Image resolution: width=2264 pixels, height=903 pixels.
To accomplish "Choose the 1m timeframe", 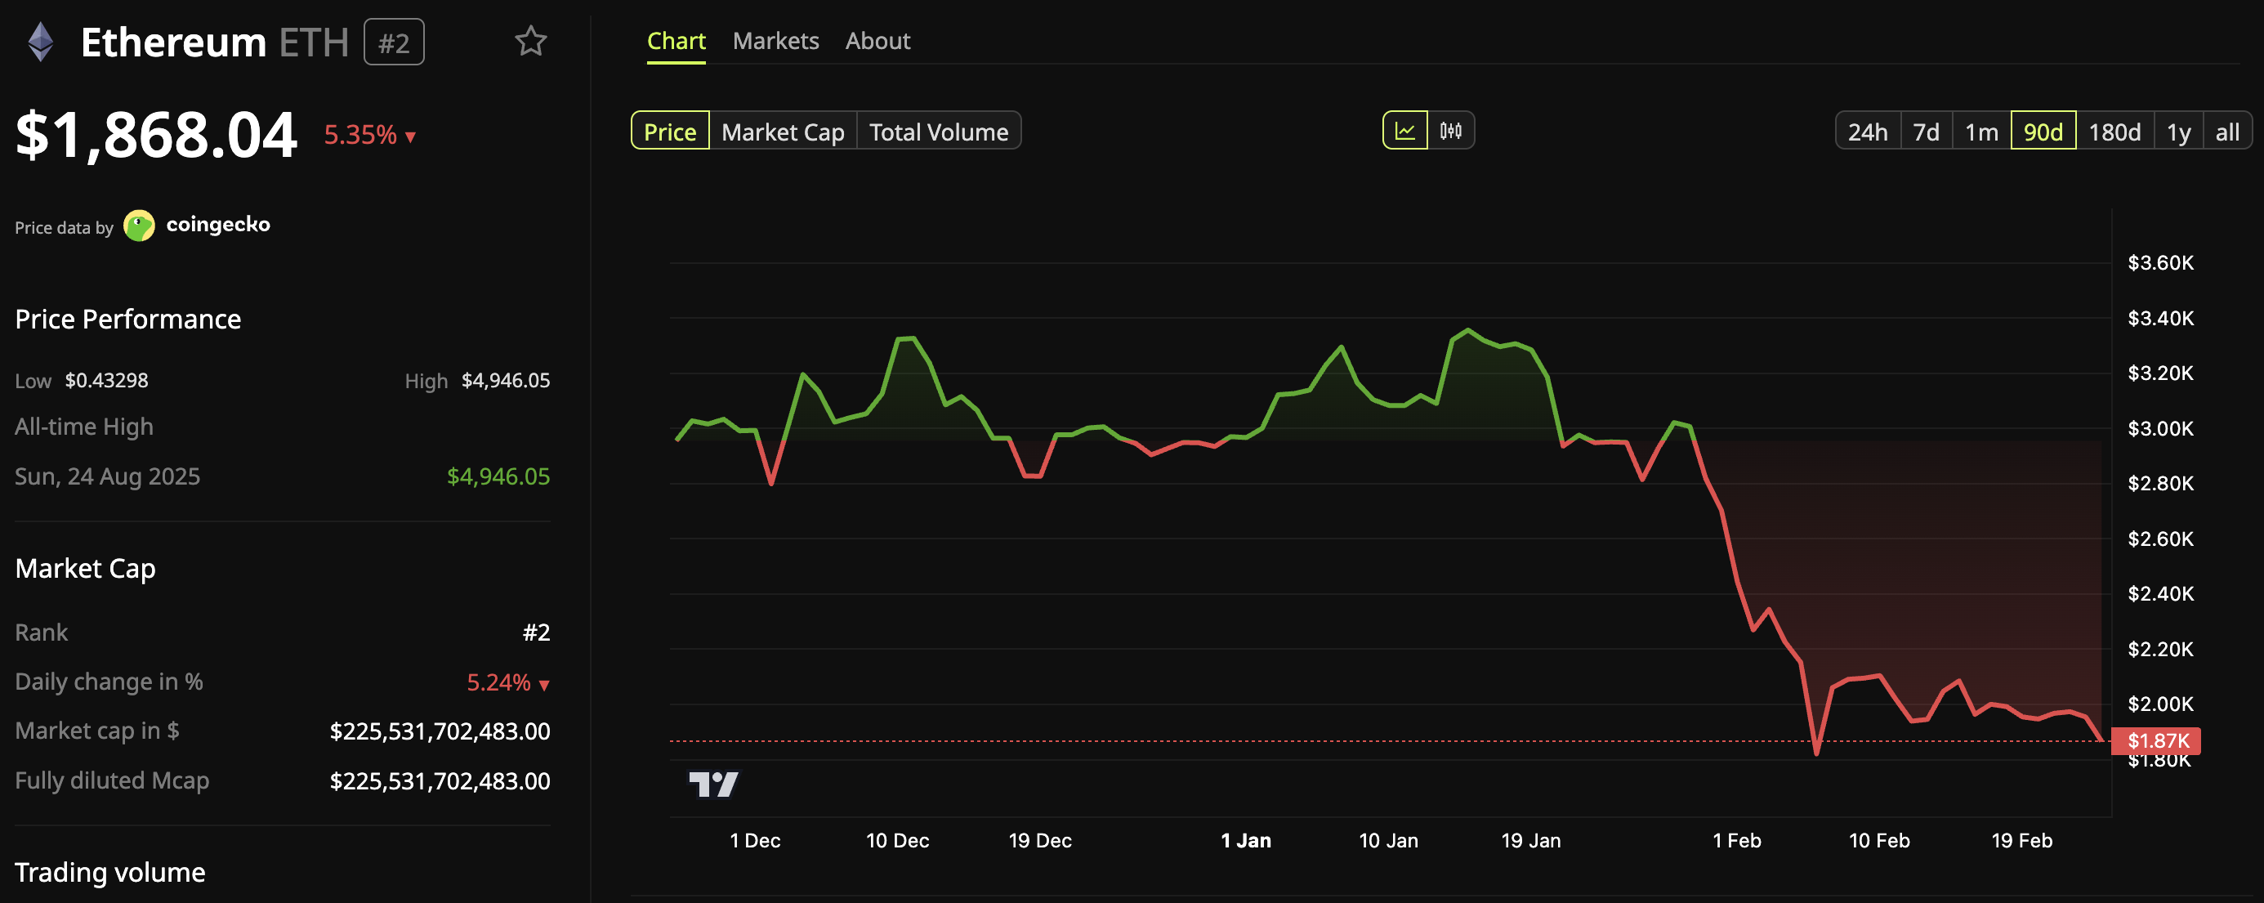I will click(x=1981, y=131).
